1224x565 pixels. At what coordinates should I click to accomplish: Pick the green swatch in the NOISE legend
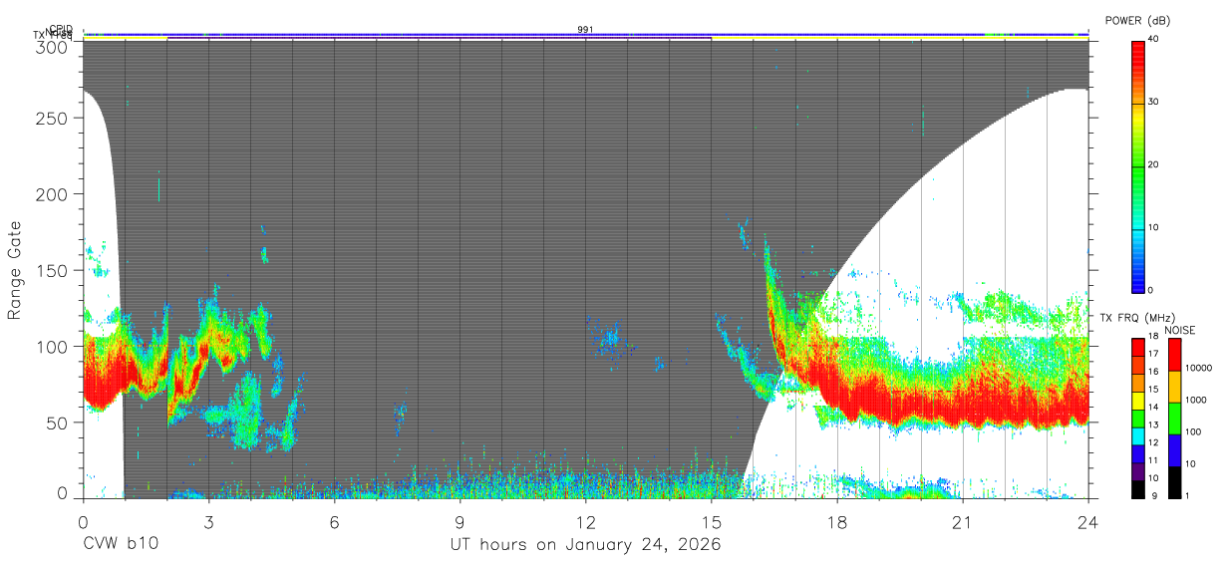coord(1173,417)
